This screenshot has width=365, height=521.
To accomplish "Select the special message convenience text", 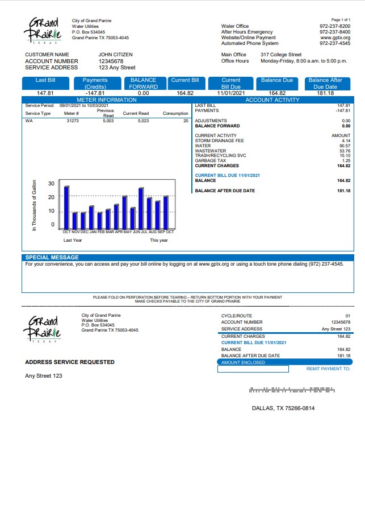I will tap(184, 264).
